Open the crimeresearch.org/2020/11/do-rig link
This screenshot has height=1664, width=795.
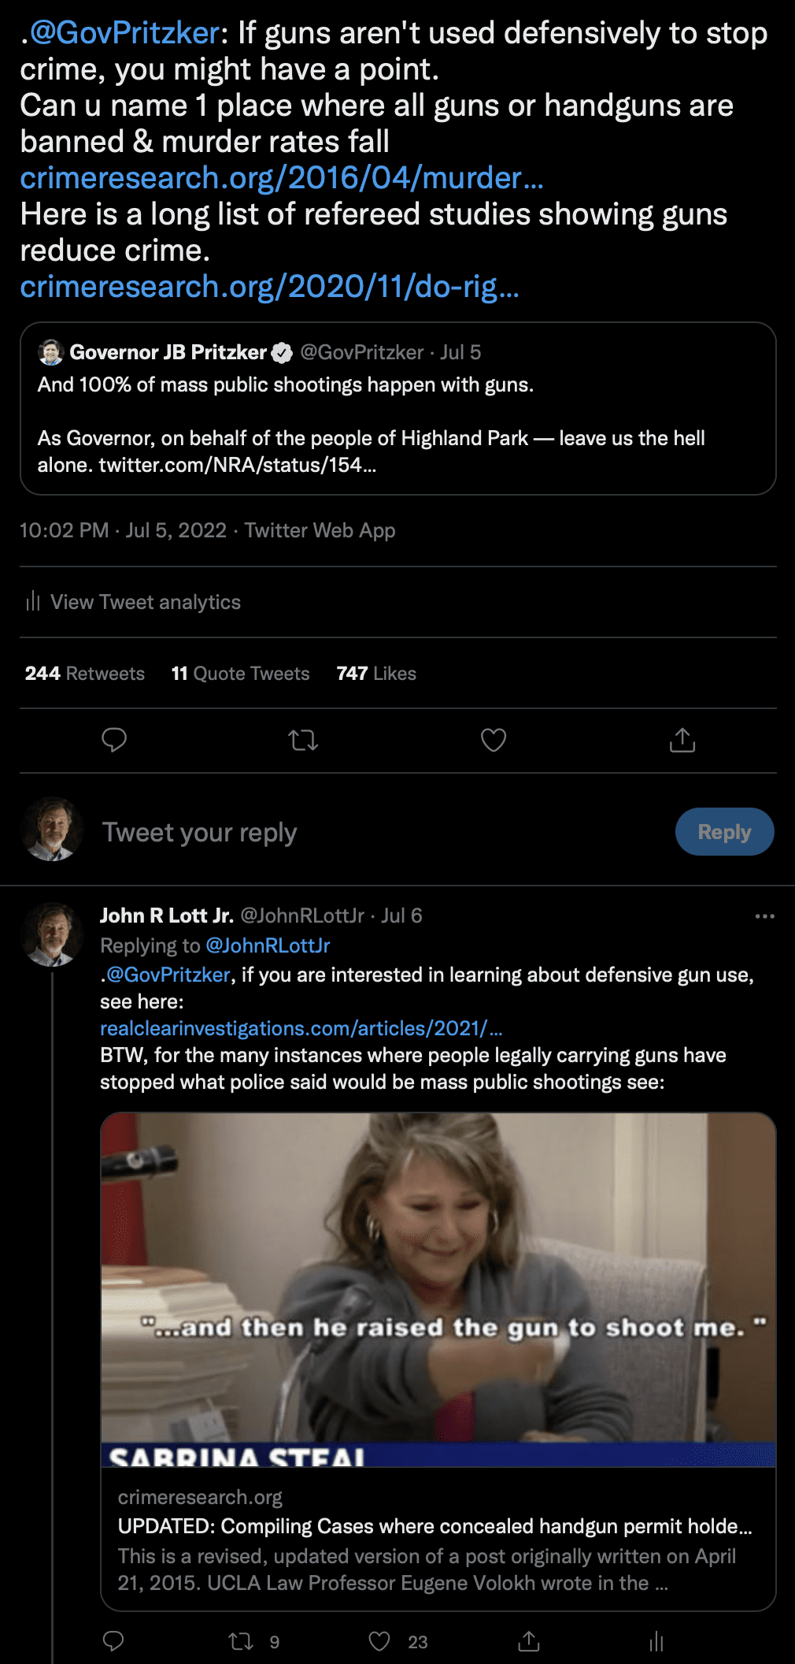click(x=269, y=287)
